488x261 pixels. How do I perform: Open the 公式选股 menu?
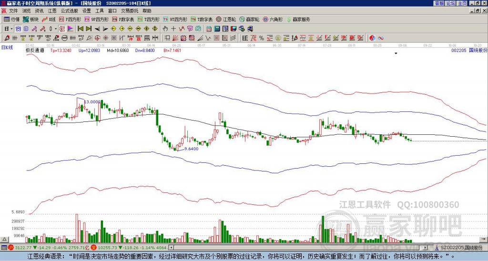point(70,11)
